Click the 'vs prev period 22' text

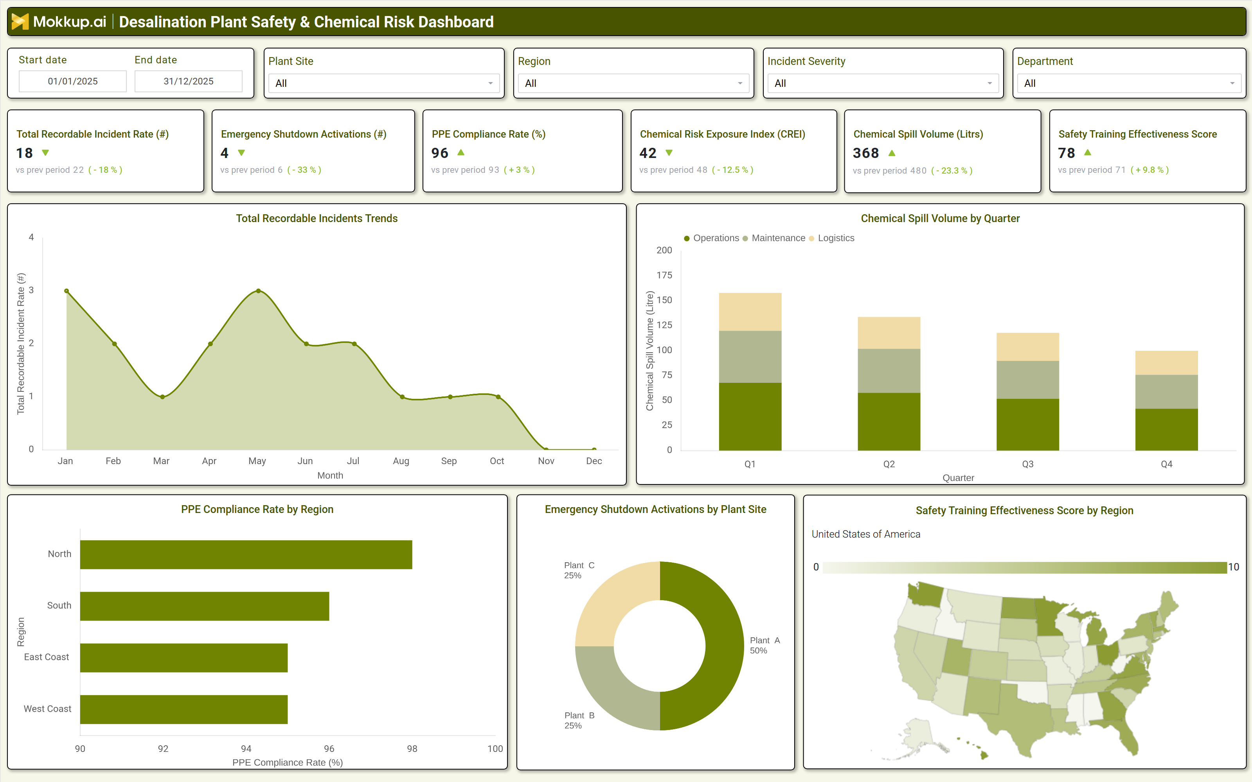click(x=50, y=170)
